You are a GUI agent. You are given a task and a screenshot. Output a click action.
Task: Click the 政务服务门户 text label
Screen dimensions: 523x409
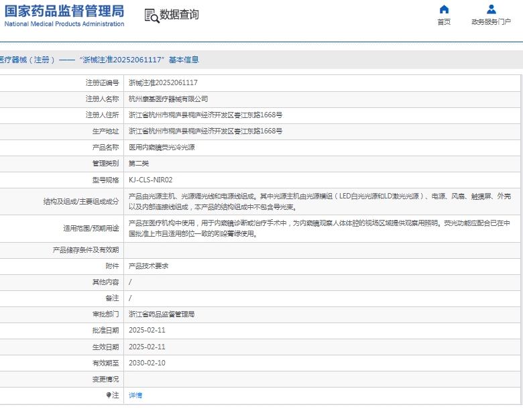coord(491,22)
